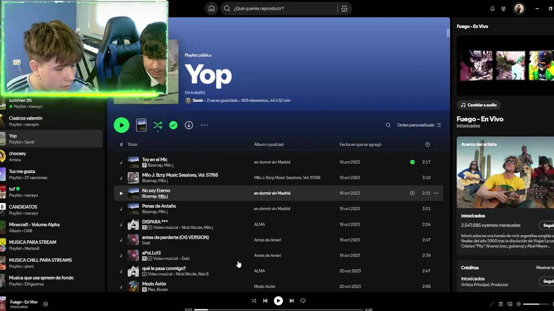Screen dimensions: 554x311
Task: Sort by Fecha en que se agregó header
Action: (x=361, y=145)
